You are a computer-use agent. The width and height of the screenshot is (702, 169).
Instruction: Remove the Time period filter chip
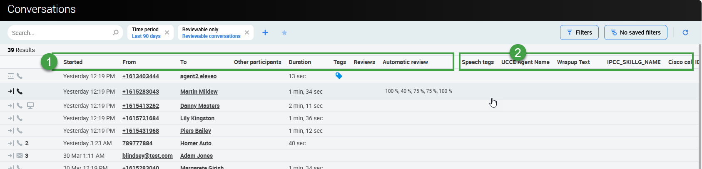pos(167,32)
